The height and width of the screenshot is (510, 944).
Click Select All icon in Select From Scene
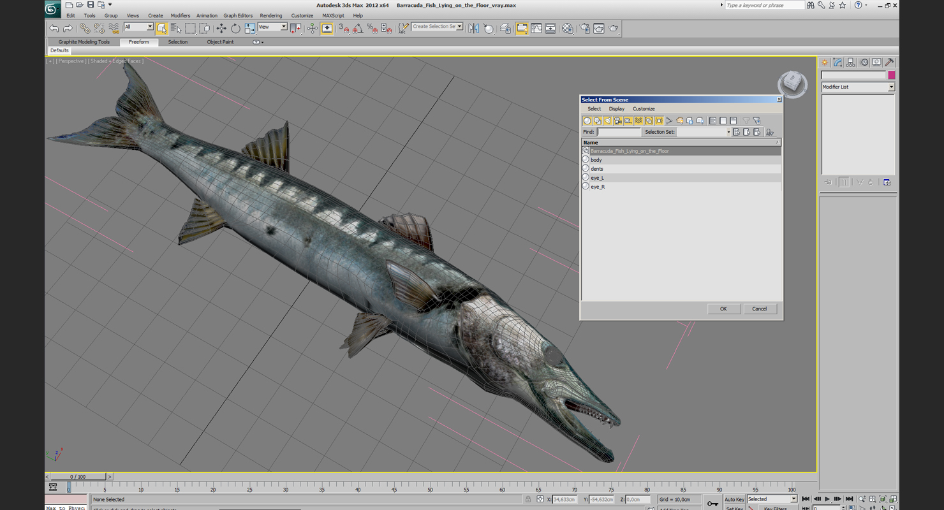(713, 120)
